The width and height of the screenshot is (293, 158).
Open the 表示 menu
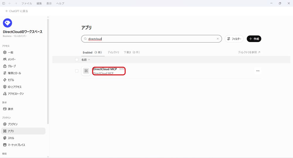pos(49,3)
